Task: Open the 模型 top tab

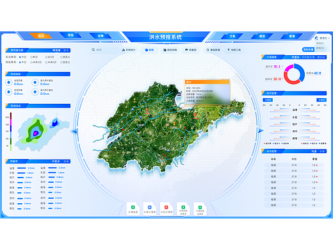Action: (x=262, y=36)
